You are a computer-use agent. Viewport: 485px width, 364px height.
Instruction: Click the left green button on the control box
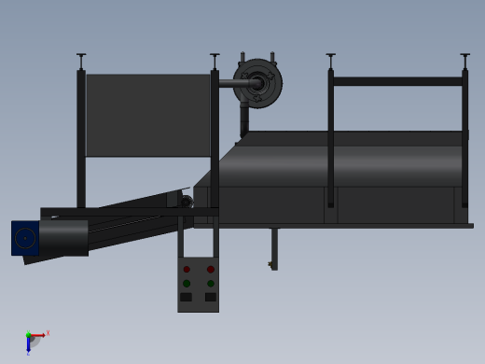187,284
